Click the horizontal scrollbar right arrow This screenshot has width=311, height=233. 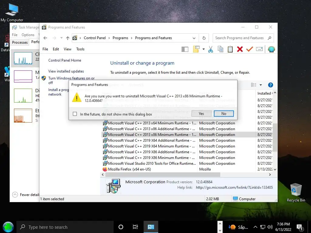click(x=270, y=174)
